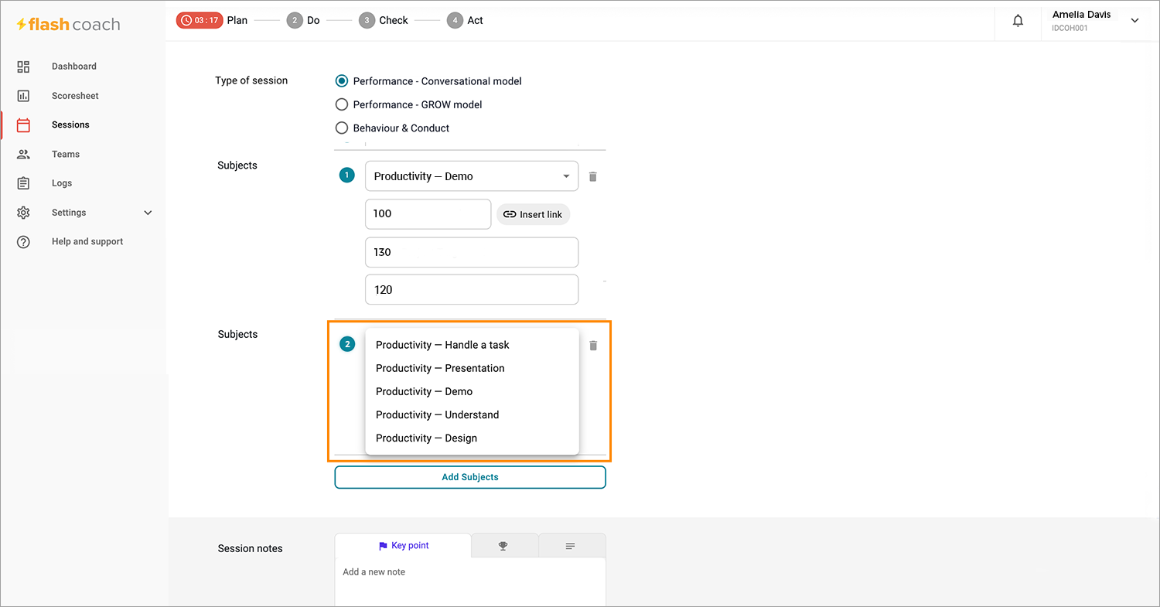The height and width of the screenshot is (607, 1160).
Task: Click the field containing 100
Action: [x=428, y=214]
